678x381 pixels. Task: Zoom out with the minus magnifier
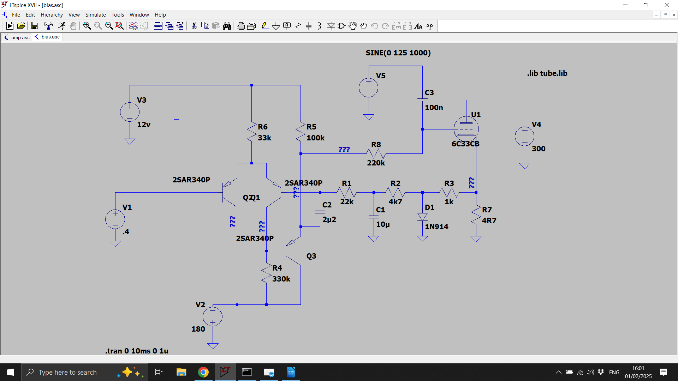(109, 26)
